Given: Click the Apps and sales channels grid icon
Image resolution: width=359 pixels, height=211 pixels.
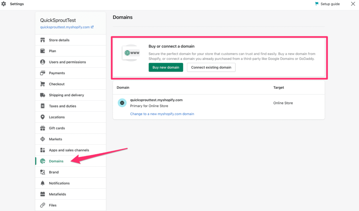Looking at the screenshot, I should pyautogui.click(x=42, y=150).
